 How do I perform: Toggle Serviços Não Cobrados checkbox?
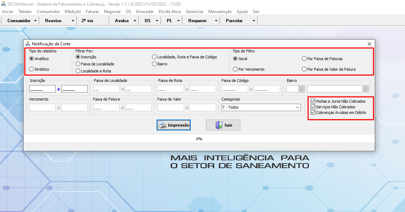[313, 107]
